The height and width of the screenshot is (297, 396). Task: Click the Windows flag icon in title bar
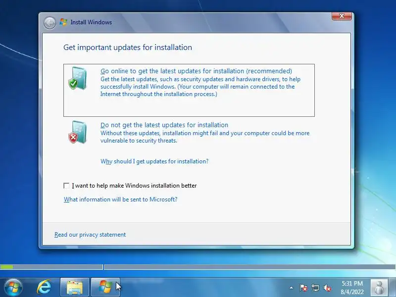[x=63, y=22]
